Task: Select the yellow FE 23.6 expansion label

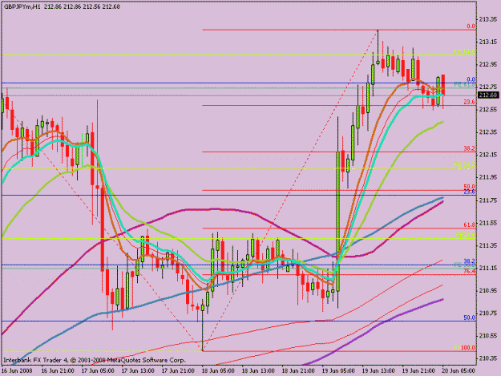Action: pos(466,235)
